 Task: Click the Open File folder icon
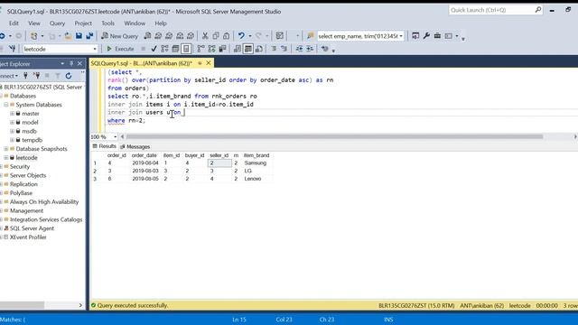(x=69, y=36)
